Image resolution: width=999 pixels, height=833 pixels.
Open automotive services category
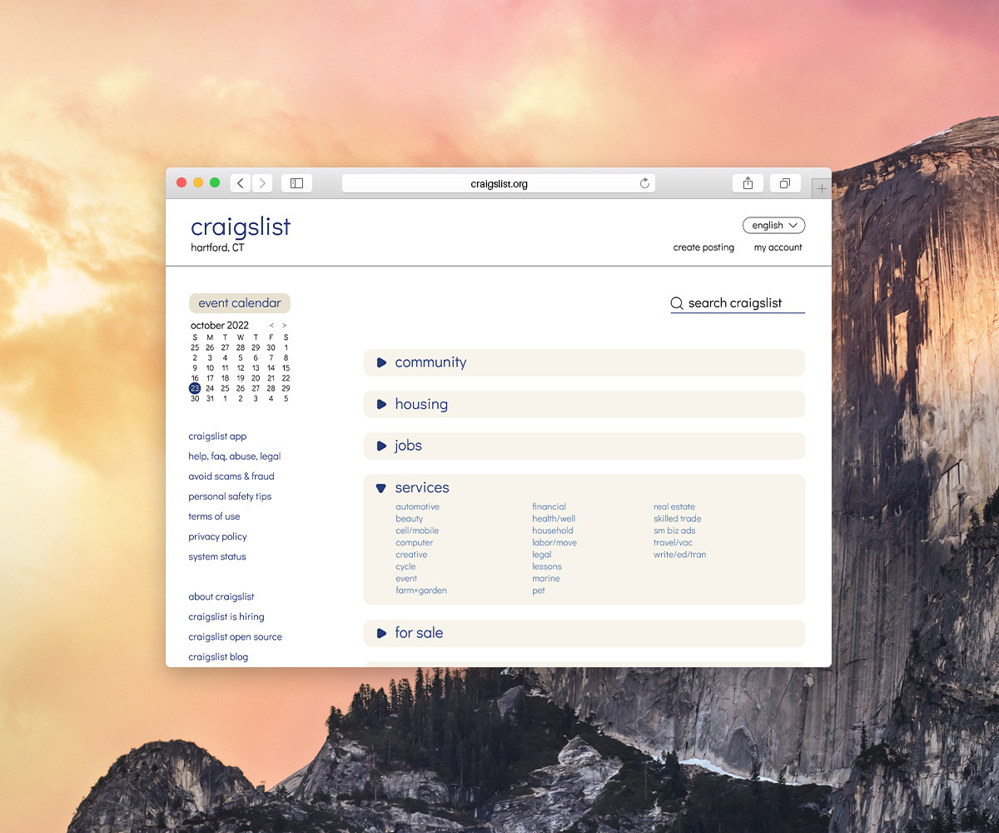point(418,506)
